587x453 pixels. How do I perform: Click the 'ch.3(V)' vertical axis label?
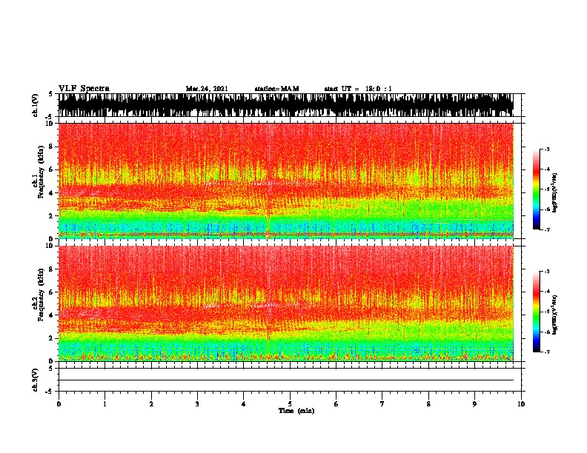pos(36,380)
